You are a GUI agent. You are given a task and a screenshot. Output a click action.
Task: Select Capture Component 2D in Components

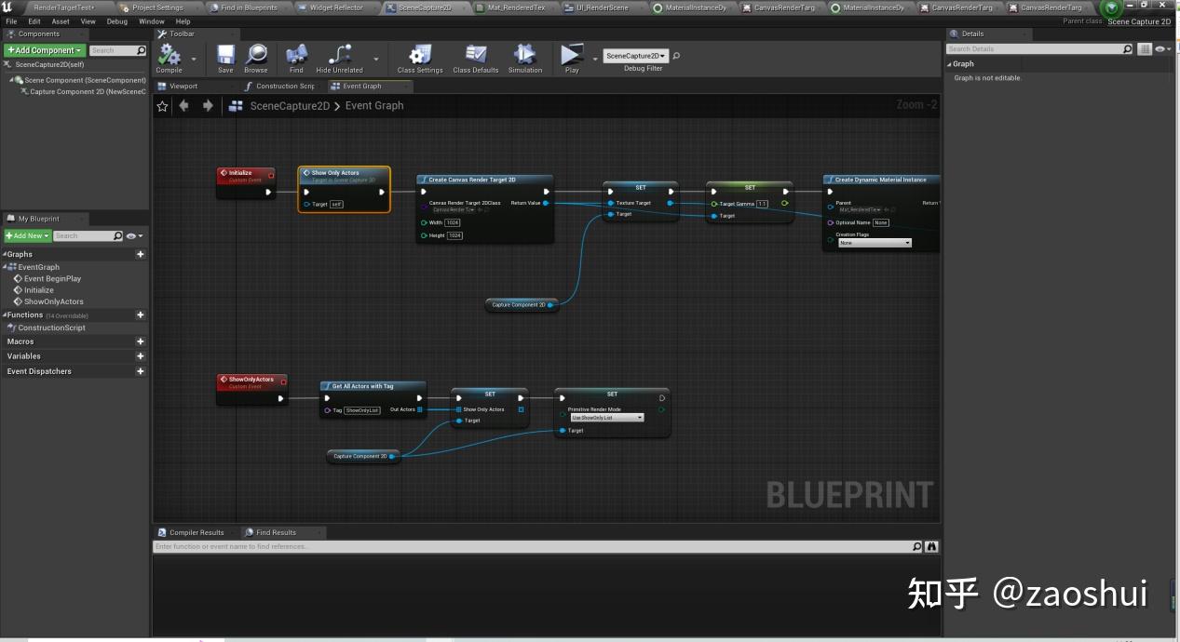coord(88,92)
